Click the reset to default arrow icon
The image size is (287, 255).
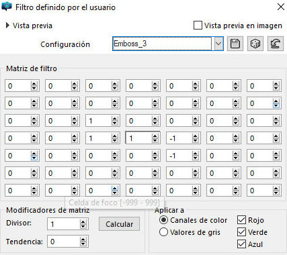(x=276, y=44)
